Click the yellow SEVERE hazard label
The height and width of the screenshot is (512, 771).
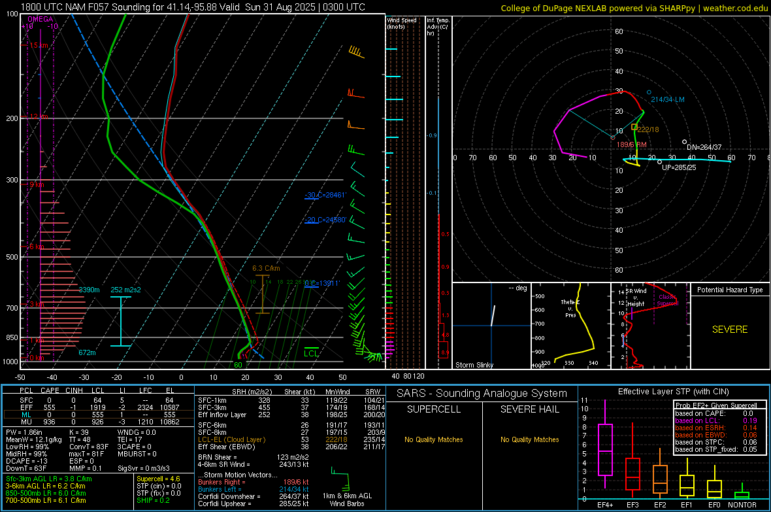point(730,330)
